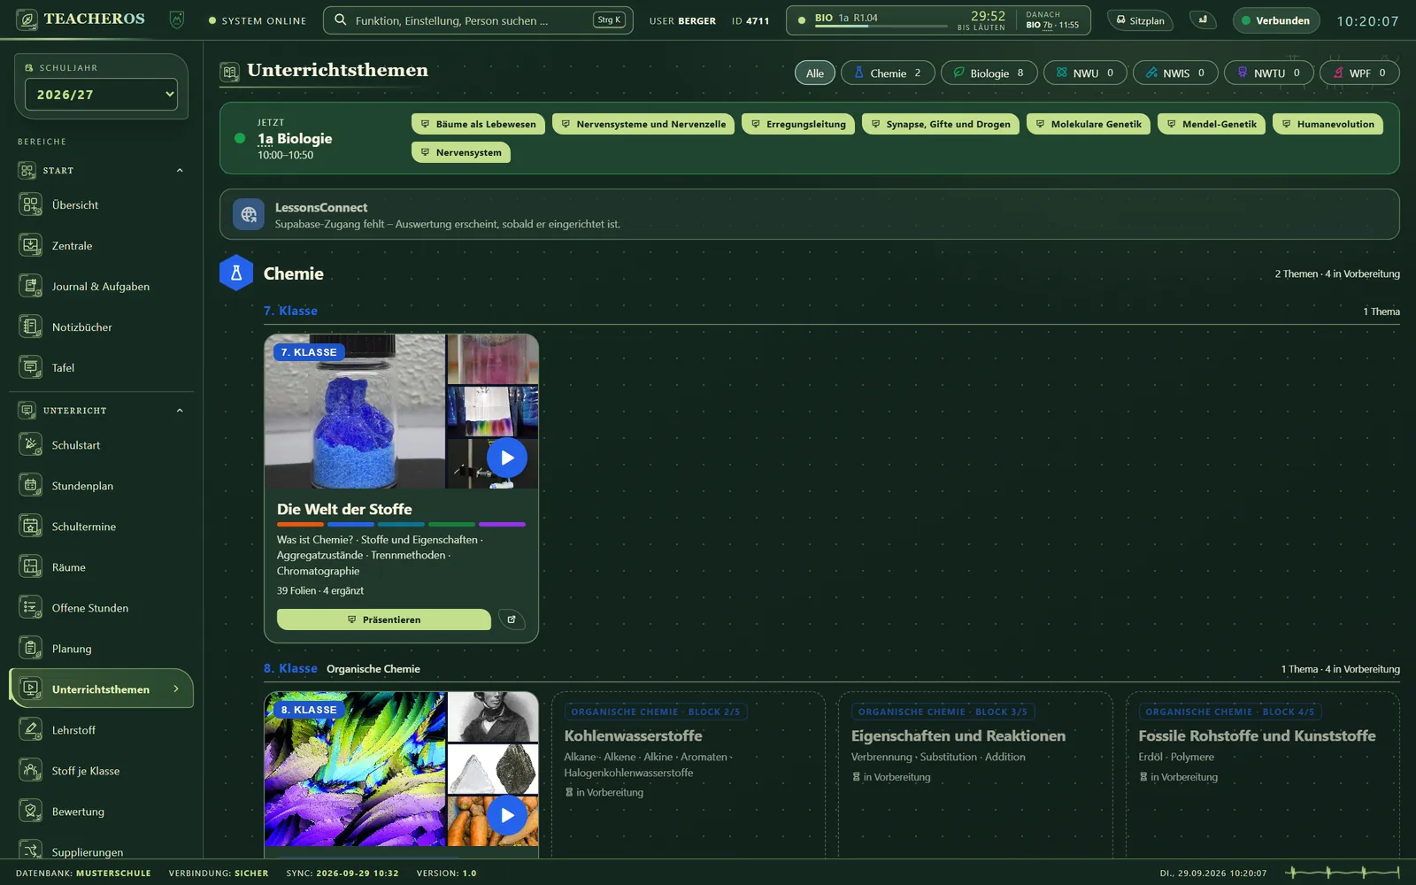This screenshot has height=885, width=1416.
Task: Open the Bewertung sidebar icon
Action: point(30,812)
